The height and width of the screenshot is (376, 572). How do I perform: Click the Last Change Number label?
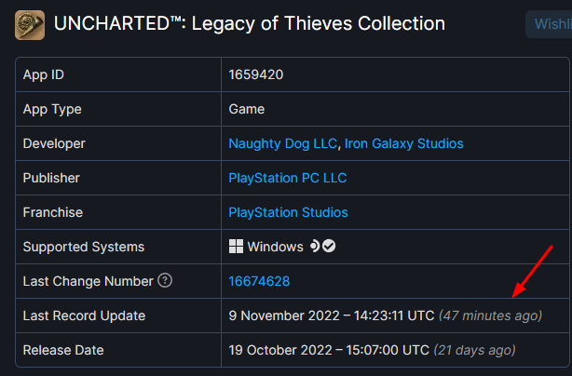[88, 281]
